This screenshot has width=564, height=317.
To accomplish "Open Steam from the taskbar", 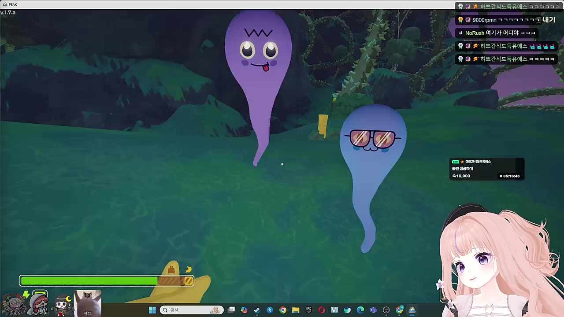I will point(257,310).
